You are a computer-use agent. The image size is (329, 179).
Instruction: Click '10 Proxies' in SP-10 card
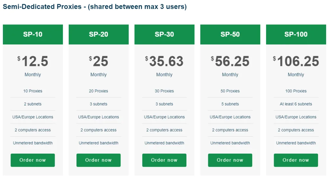pos(33,91)
